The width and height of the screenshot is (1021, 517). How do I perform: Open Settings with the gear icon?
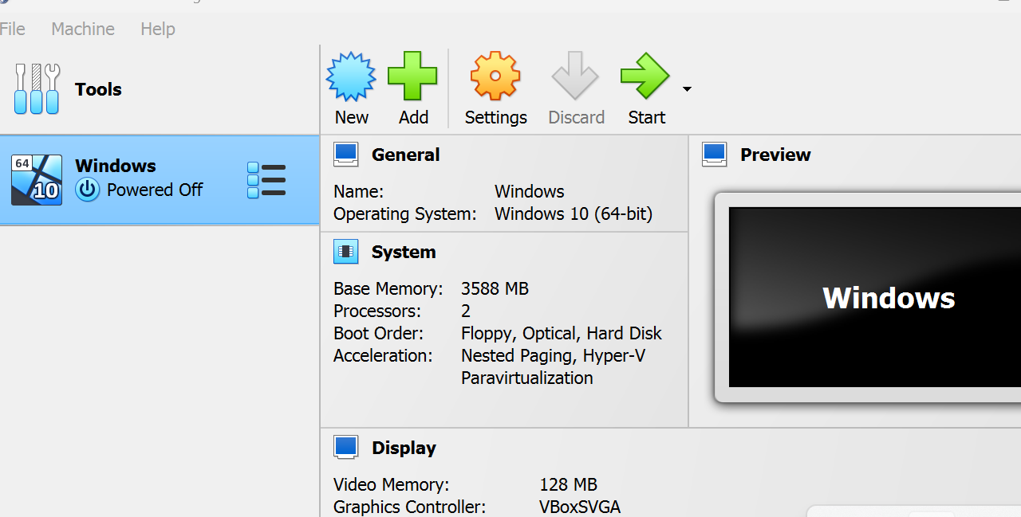(495, 76)
